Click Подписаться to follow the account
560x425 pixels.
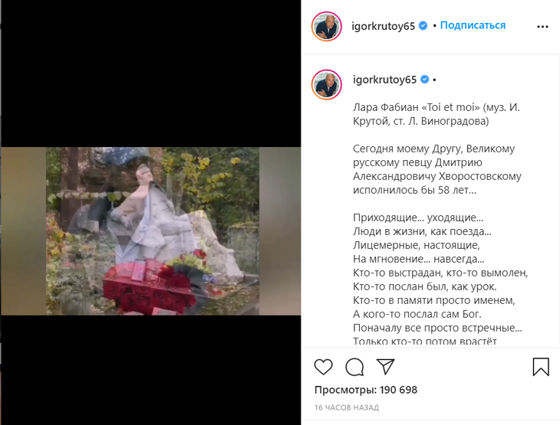pyautogui.click(x=473, y=25)
